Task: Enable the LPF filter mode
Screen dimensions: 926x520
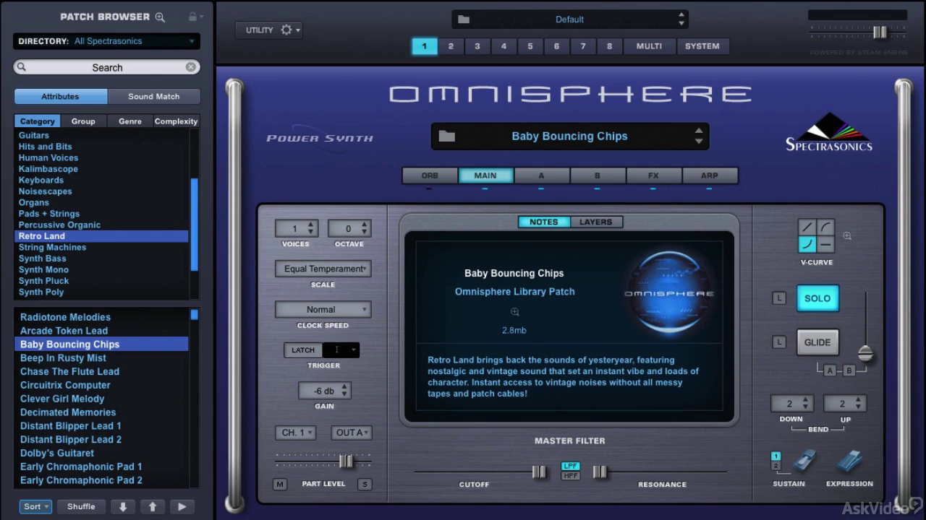Action: coord(570,467)
